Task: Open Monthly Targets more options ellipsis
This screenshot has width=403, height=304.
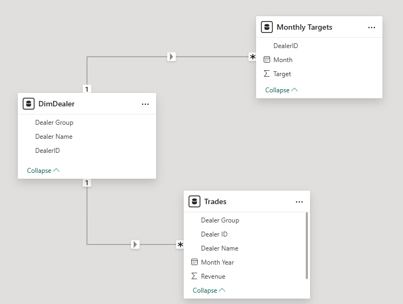Action: [x=371, y=28]
